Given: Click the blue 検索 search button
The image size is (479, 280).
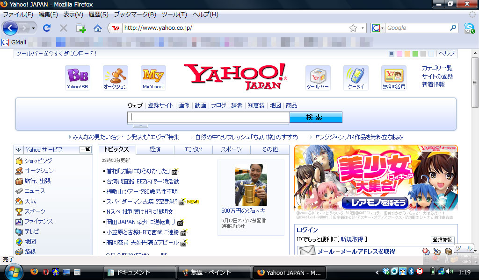Looking at the screenshot, I should click(x=316, y=117).
